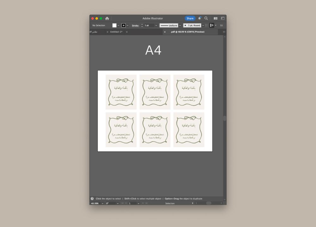Click the Stroke label link
The image size is (316, 227).
[135, 25]
